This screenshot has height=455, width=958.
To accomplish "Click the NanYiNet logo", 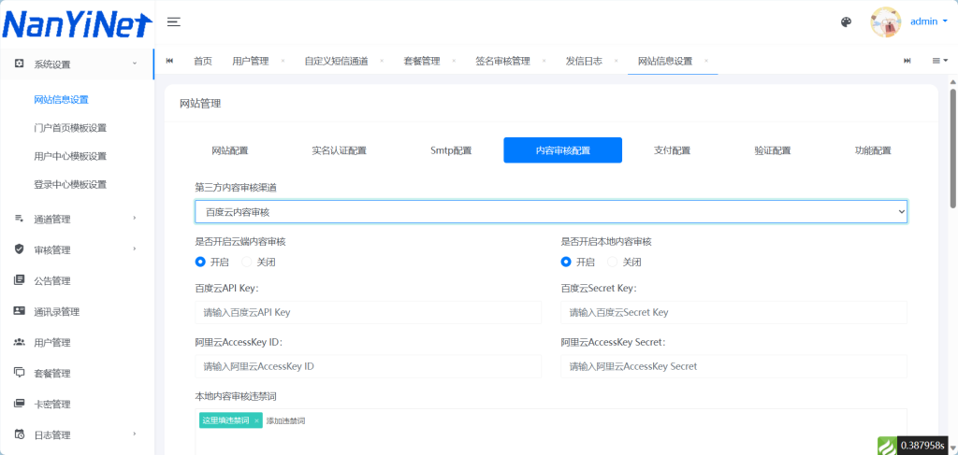I will coord(78,24).
